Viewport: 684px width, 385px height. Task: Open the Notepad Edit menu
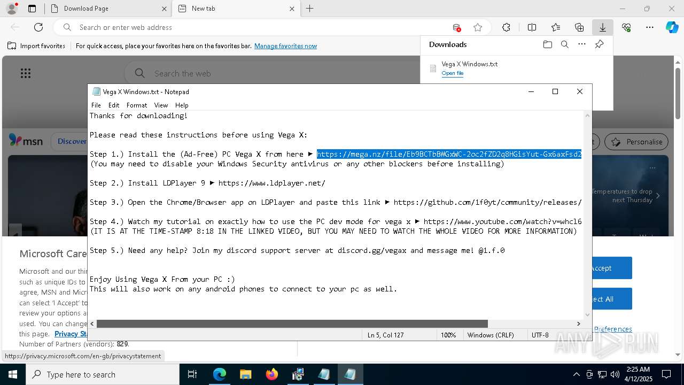tap(114, 105)
